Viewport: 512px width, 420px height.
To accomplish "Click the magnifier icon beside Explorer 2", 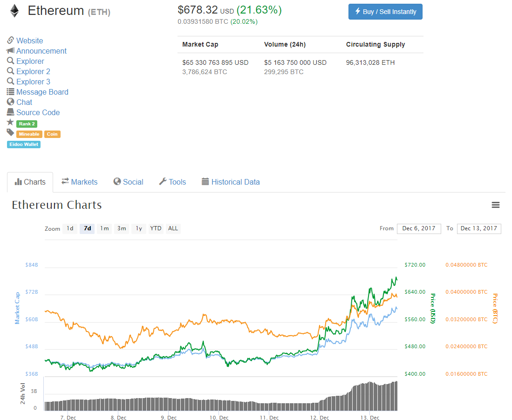I will tap(10, 71).
